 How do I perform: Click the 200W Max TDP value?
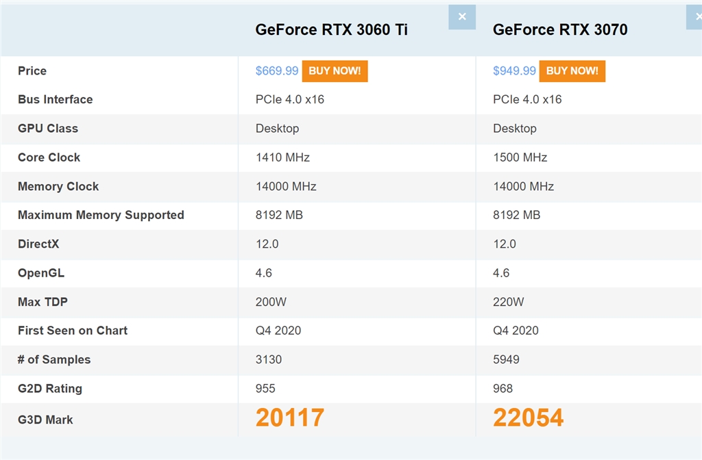(271, 302)
